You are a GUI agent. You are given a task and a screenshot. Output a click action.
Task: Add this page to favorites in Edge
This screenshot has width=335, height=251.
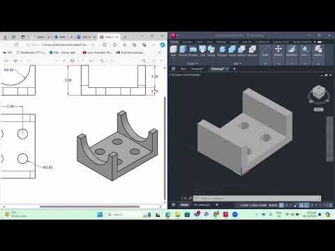point(93,45)
